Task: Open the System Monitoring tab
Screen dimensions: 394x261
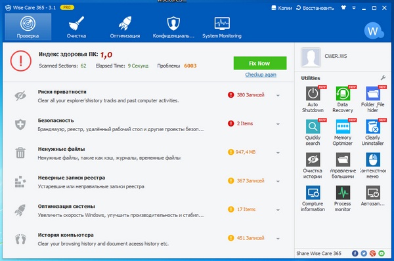Action: (x=222, y=27)
